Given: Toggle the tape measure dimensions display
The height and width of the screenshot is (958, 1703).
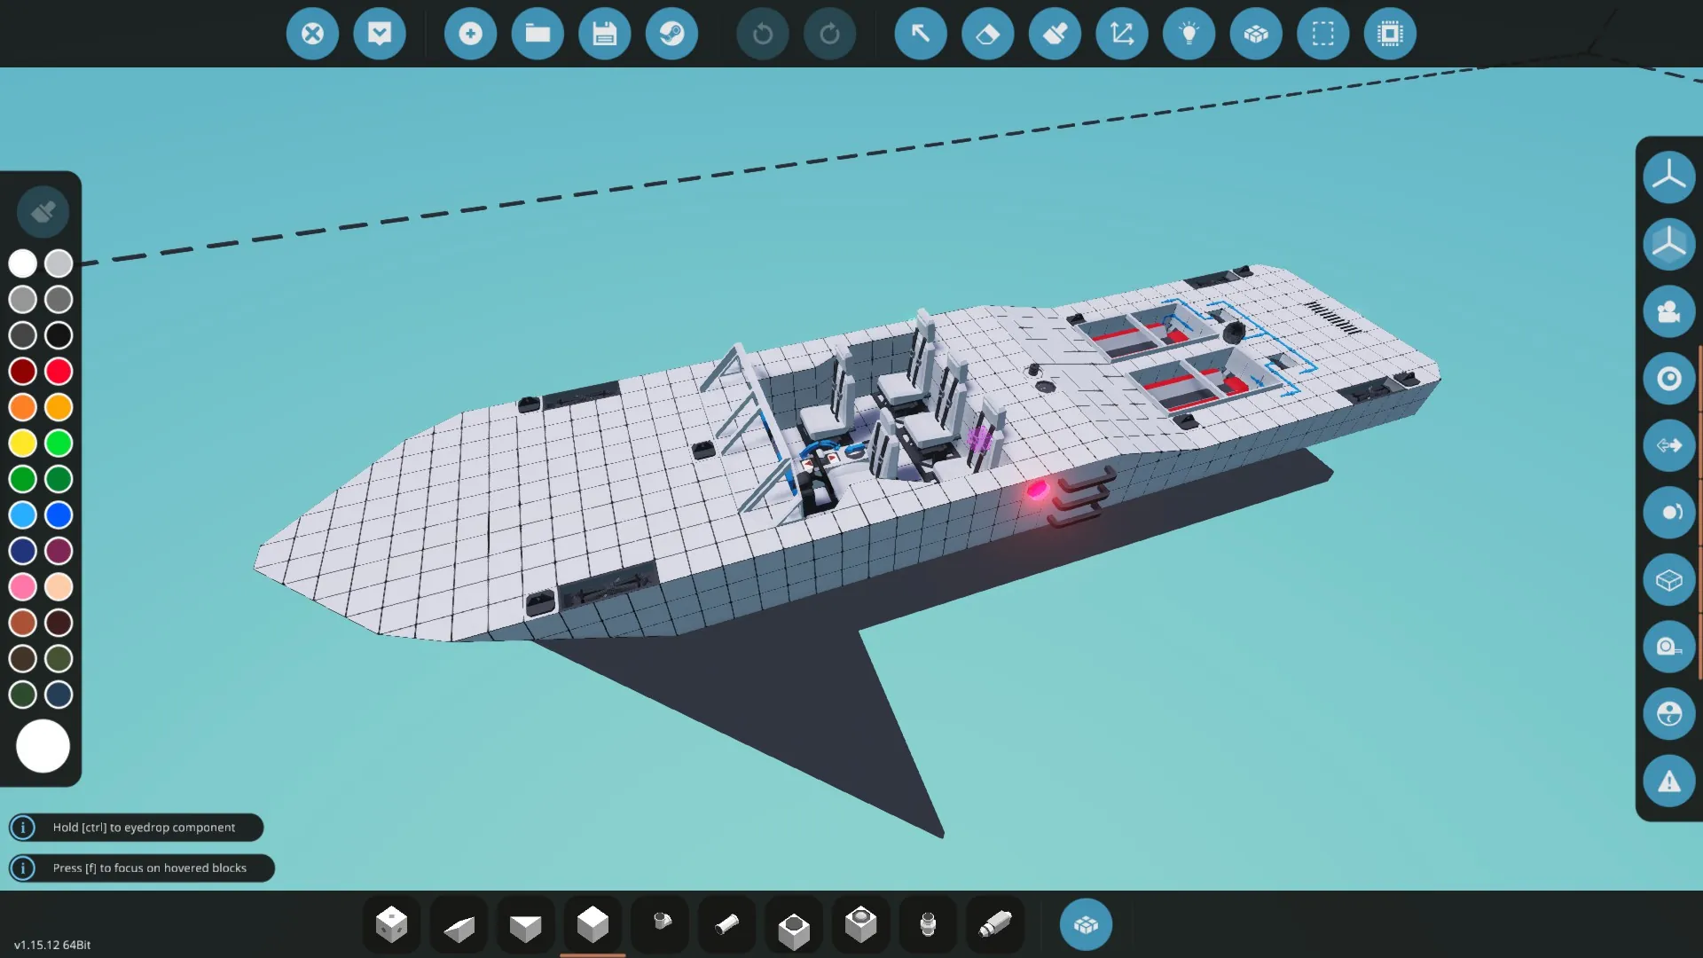Looking at the screenshot, I should pyautogui.click(x=1668, y=647).
